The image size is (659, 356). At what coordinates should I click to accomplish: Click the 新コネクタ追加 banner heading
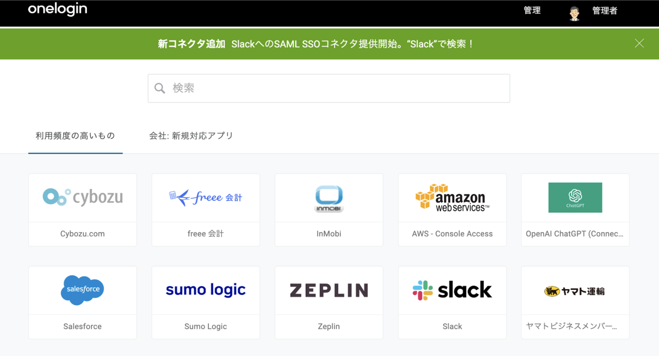[x=191, y=44]
